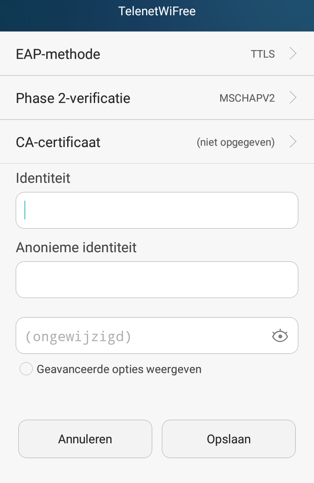314x483 pixels.
Task: Tap the TelenetWiFree title header
Action: pos(157,11)
